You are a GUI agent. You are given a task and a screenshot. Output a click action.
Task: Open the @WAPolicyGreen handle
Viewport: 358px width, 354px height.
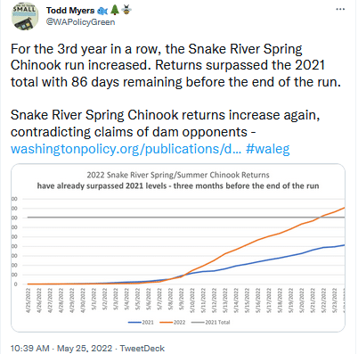tap(80, 22)
